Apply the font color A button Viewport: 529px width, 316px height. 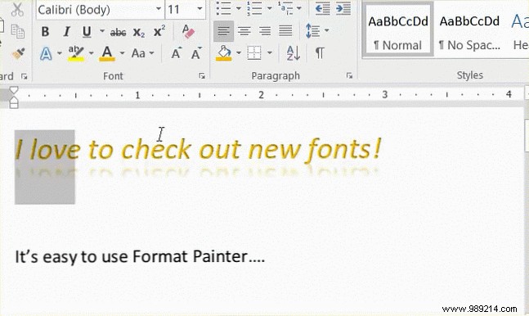tap(107, 53)
